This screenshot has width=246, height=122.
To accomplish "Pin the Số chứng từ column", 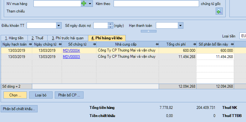I will tap(94, 44).
